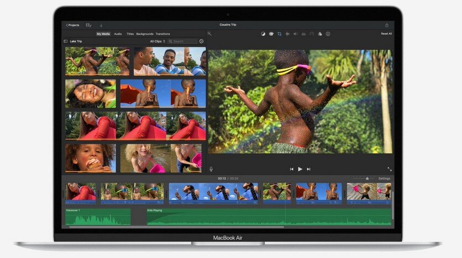Open the Color Balance tool
The image size is (462, 258).
coord(263,34)
